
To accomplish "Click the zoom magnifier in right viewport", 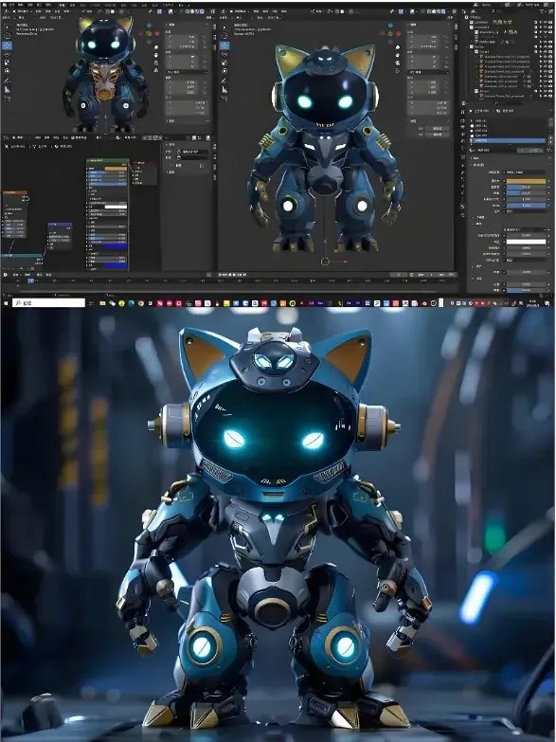I will pyautogui.click(x=398, y=47).
